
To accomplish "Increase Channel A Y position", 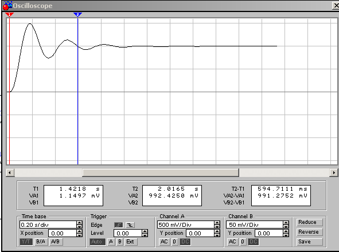I will [x=217, y=231].
